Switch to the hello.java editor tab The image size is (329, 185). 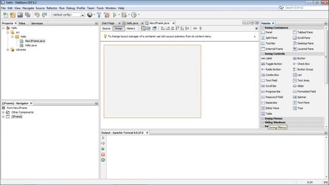point(132,23)
